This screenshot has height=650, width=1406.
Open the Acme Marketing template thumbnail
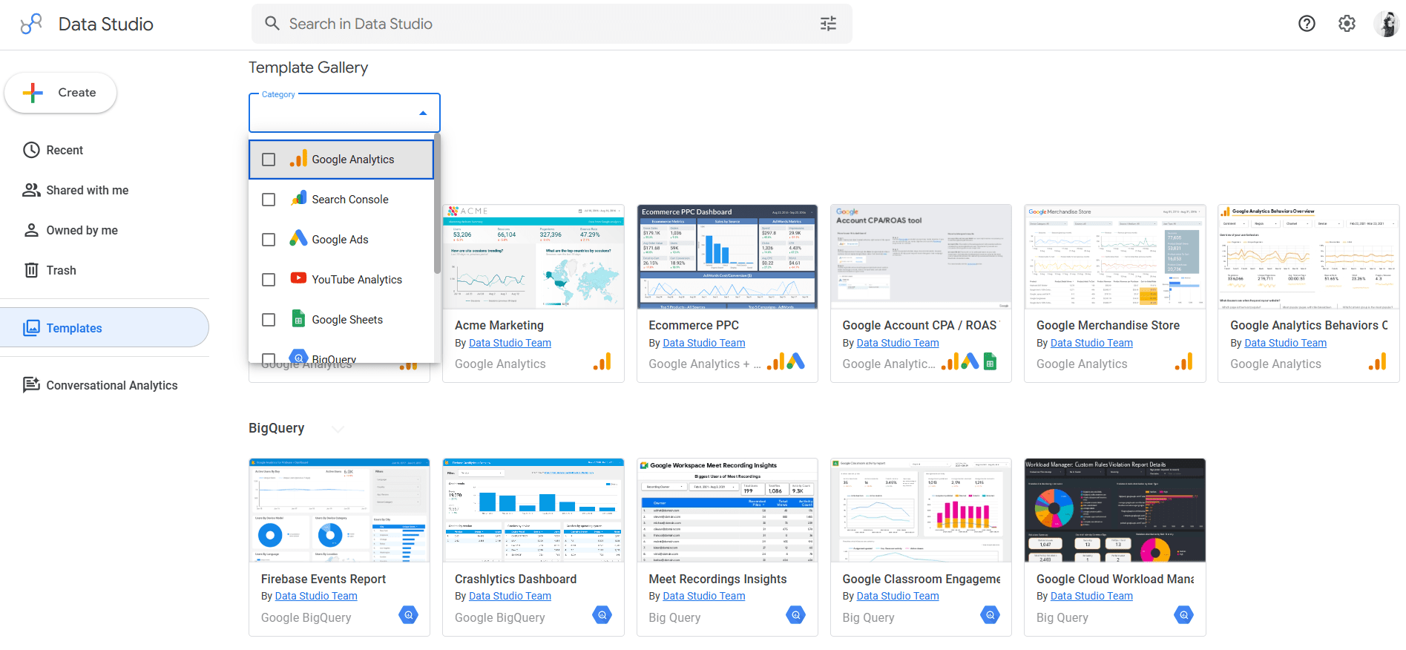(x=533, y=257)
